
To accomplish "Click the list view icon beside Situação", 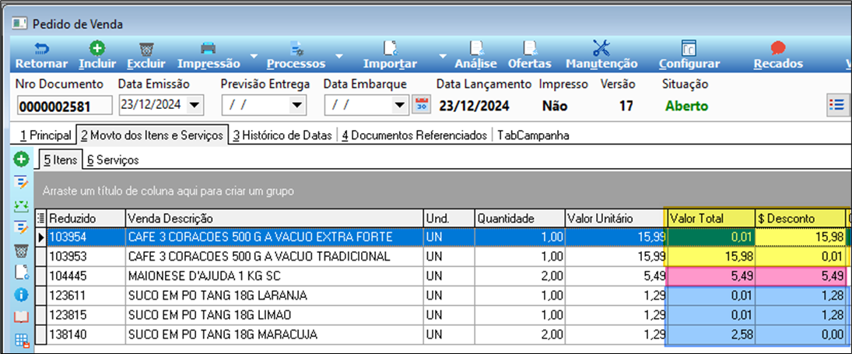I will point(836,105).
